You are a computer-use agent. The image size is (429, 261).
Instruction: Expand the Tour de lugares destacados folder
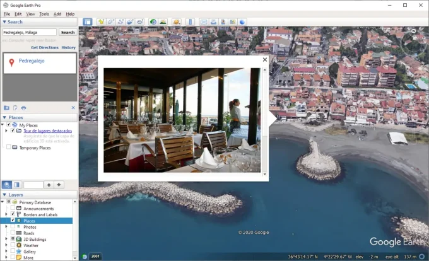point(6,131)
